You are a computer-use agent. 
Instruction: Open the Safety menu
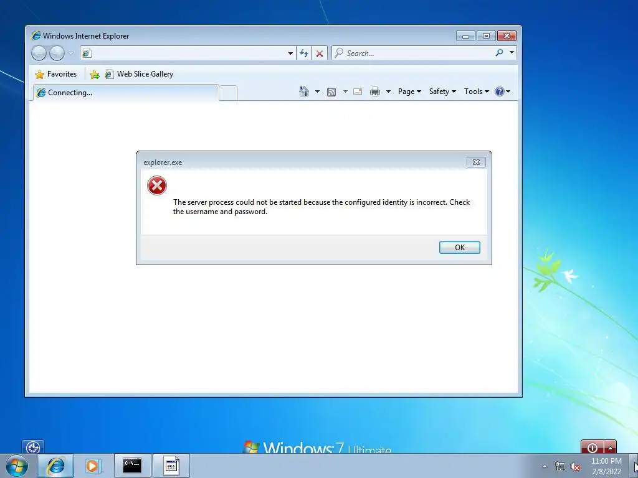coord(442,91)
